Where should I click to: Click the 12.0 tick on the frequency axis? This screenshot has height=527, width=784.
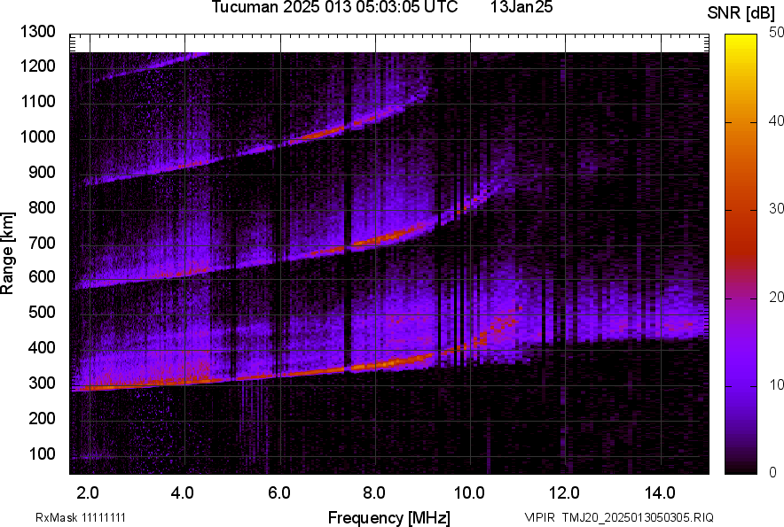565,492
